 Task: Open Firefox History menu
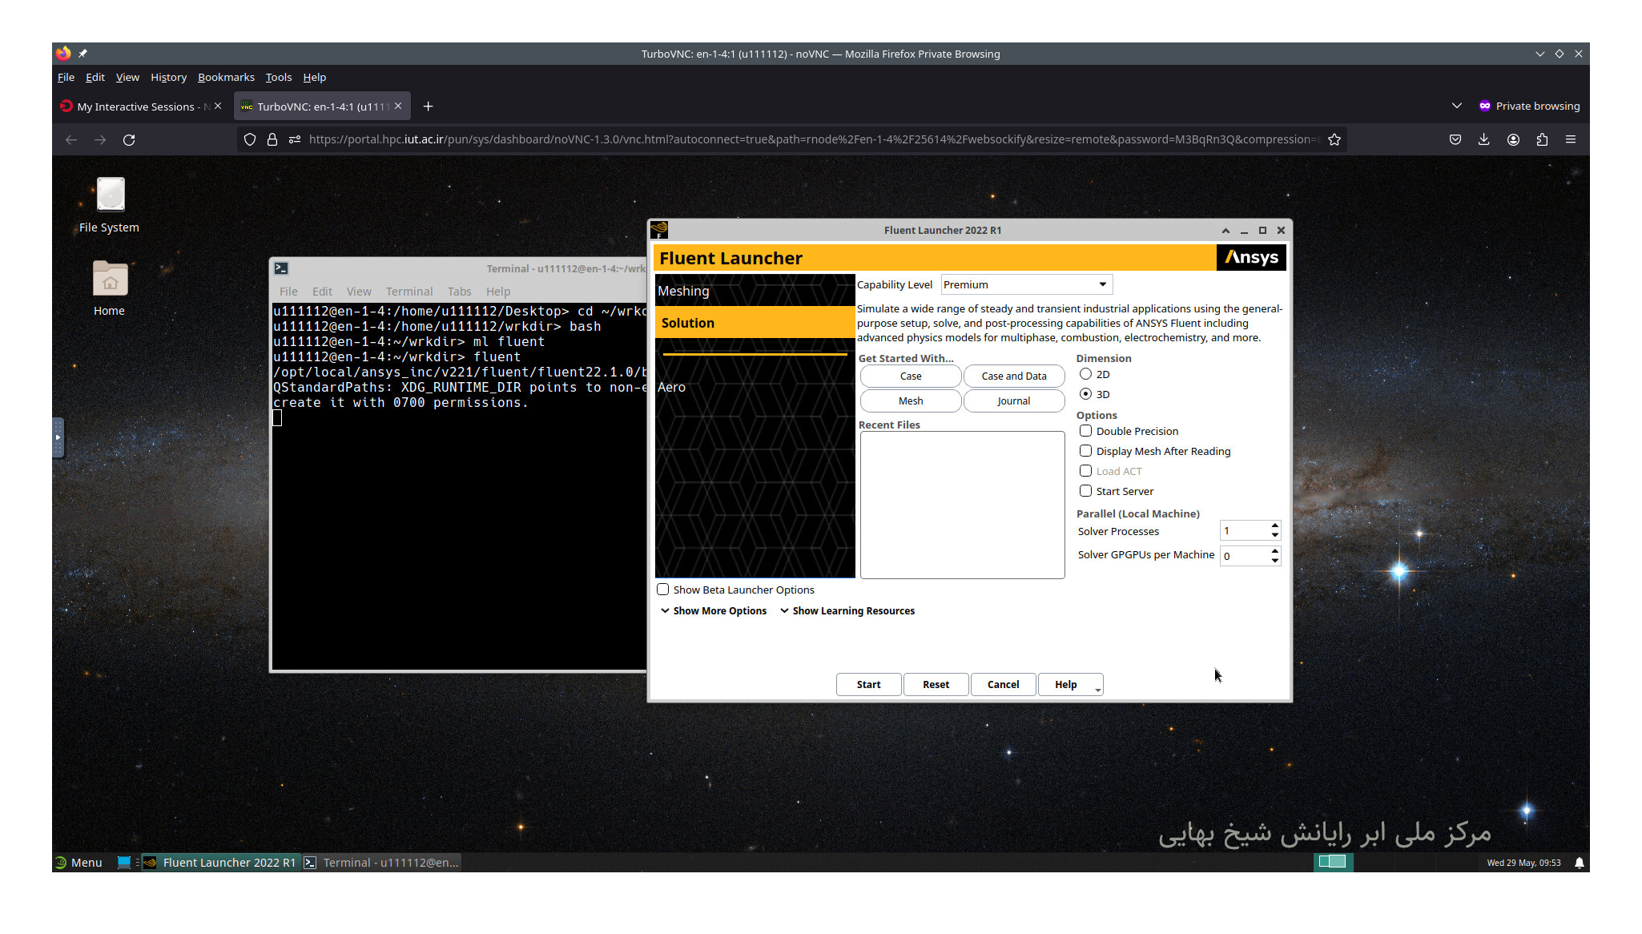[168, 77]
